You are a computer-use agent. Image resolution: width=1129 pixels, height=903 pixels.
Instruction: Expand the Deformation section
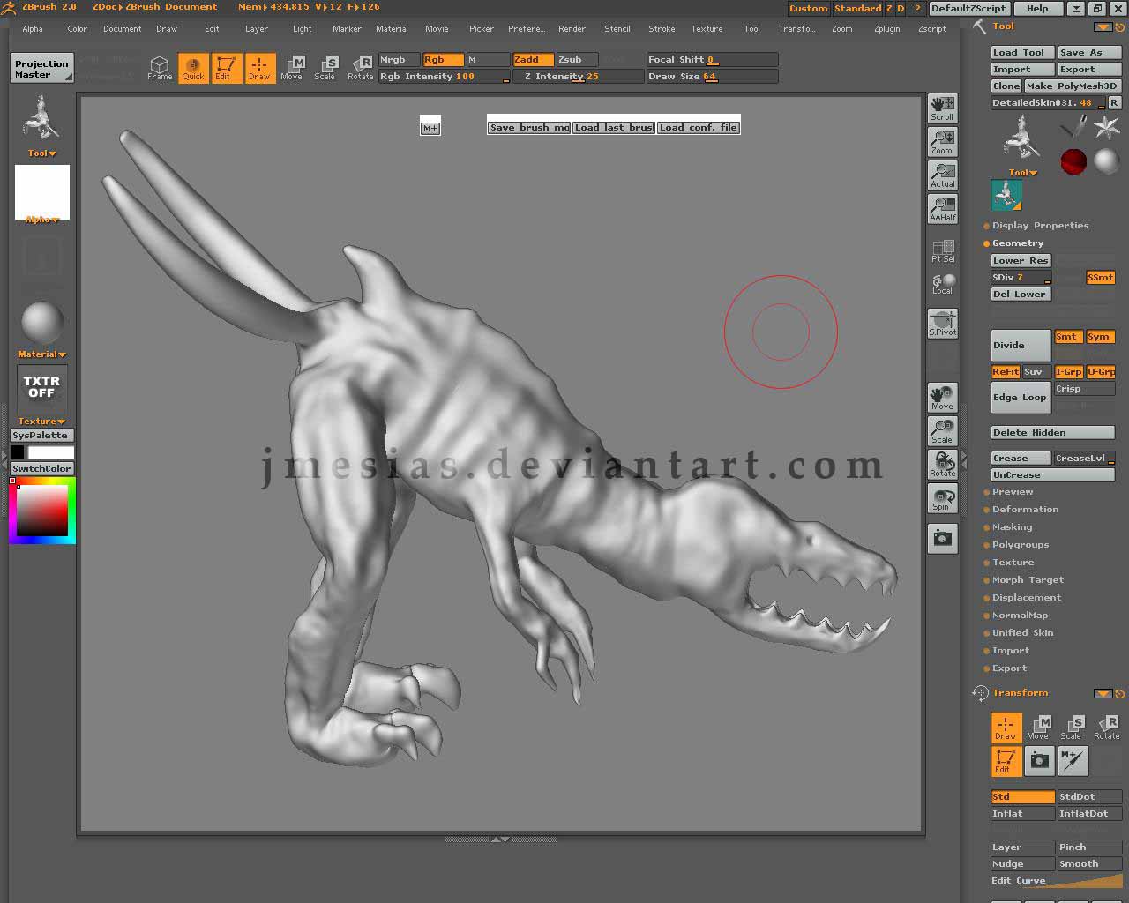(x=1027, y=509)
